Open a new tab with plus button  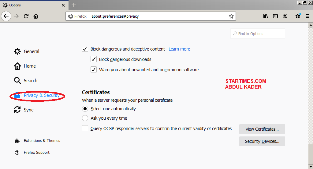(x=74, y=5)
